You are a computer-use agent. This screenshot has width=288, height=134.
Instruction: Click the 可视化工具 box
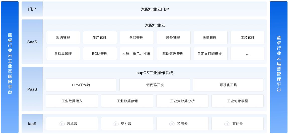(228, 85)
